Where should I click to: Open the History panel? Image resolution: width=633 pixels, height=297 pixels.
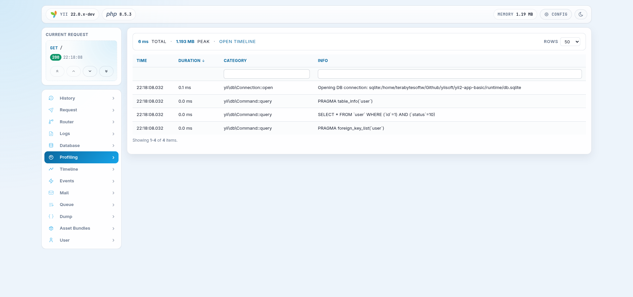[x=81, y=98]
